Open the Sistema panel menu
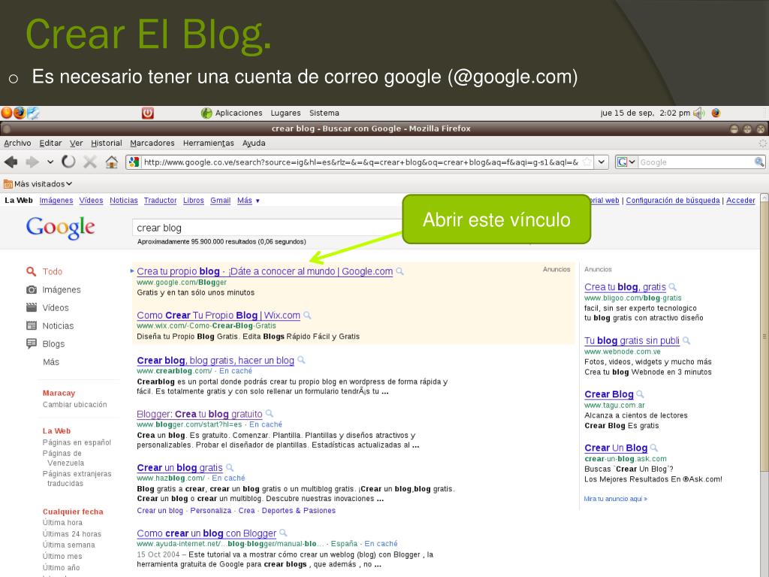 (x=324, y=113)
